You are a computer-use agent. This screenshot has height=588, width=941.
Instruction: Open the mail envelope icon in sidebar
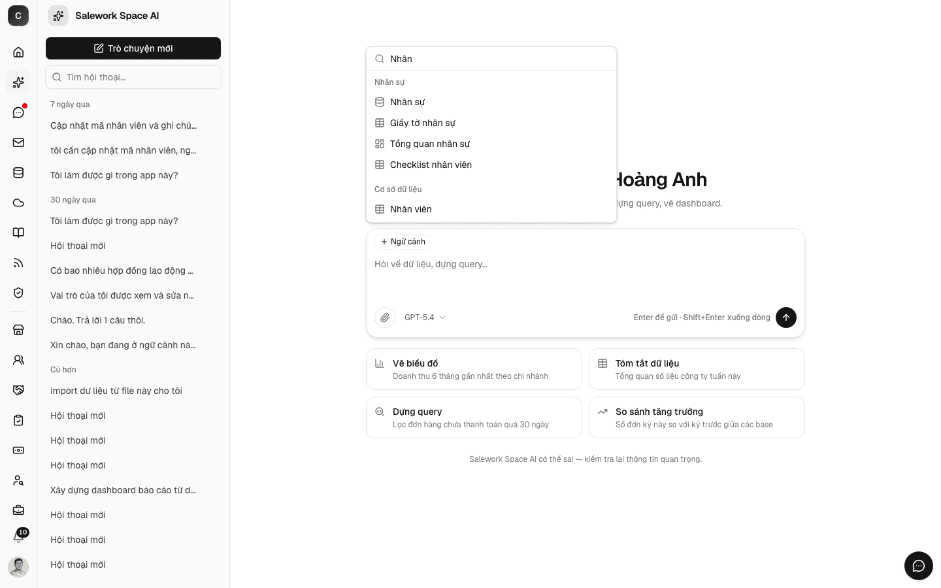click(18, 142)
